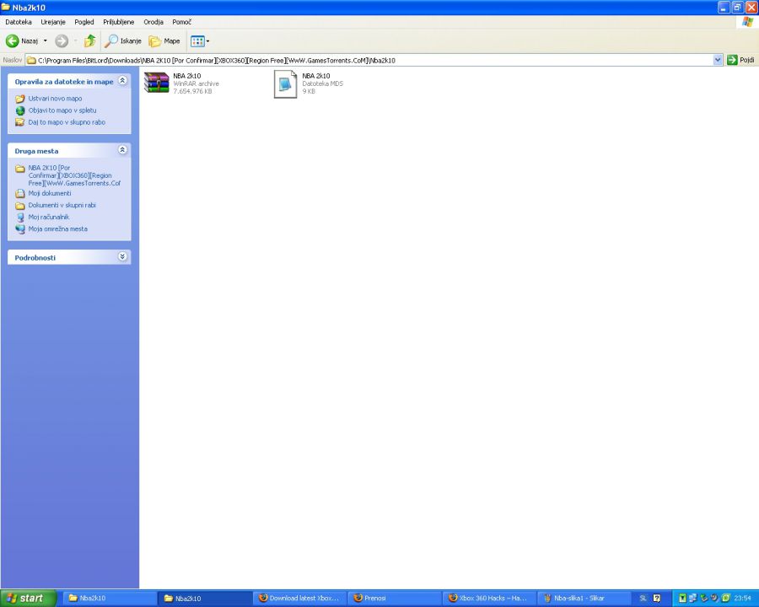
Task: Switch to first Nba2k10 taskbar window
Action: [x=109, y=599]
